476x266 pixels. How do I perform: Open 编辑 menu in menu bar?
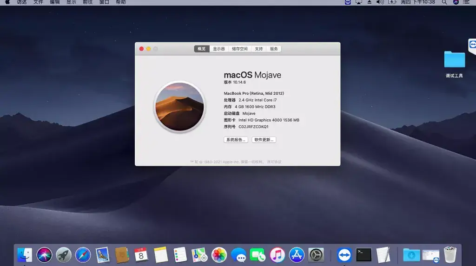coord(55,2)
